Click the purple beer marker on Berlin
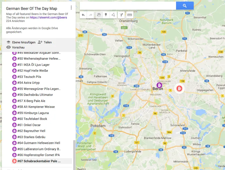Viewport: 225px width, 170px height. click(159, 85)
